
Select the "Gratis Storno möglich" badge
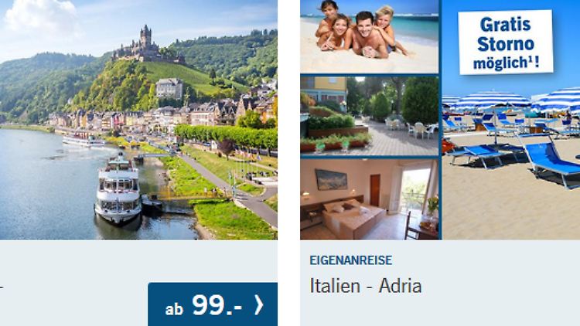coord(506,42)
